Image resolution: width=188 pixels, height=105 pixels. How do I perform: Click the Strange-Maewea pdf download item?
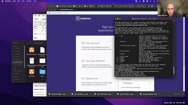coord(148,94)
